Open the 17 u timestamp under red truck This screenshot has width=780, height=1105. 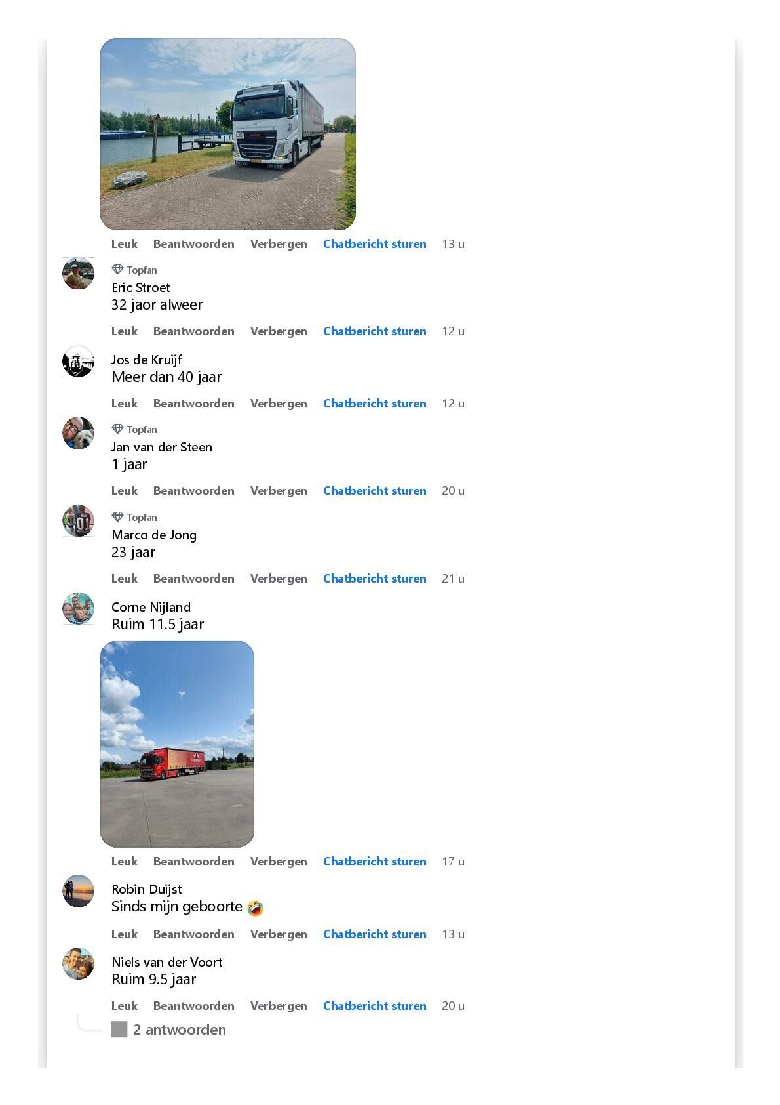pyautogui.click(x=453, y=862)
